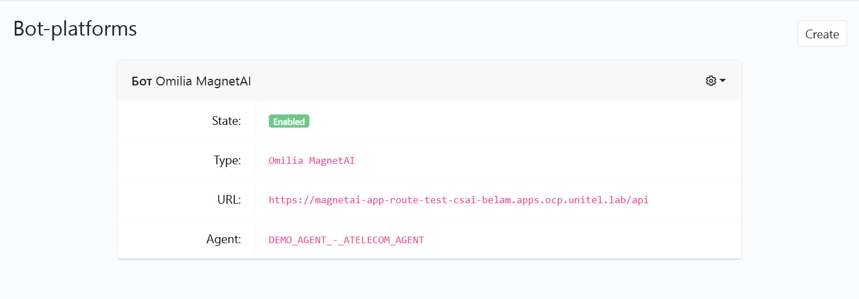The height and width of the screenshot is (299, 859).
Task: Select the DEMO_AGENT_-_ATELECOM_AGENT value
Action: (346, 240)
